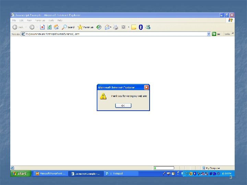Click the Bluetooth icon in the IE toolbar
This screenshot has width=247, height=185.
(141, 27)
